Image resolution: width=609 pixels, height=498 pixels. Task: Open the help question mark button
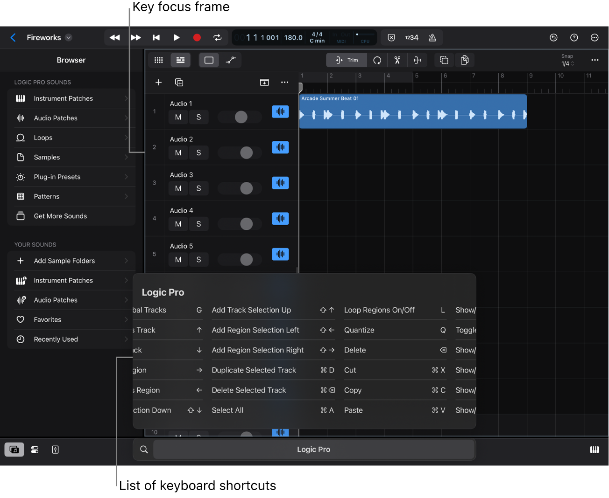(x=574, y=38)
